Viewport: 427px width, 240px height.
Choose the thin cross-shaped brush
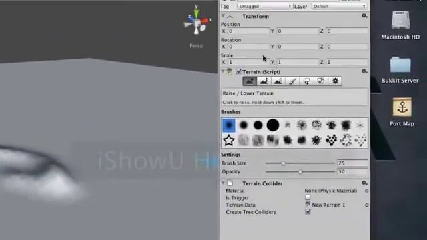360,125
